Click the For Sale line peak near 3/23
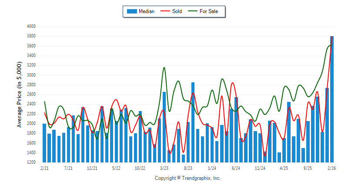The height and width of the screenshot is (189, 348). tap(164, 67)
